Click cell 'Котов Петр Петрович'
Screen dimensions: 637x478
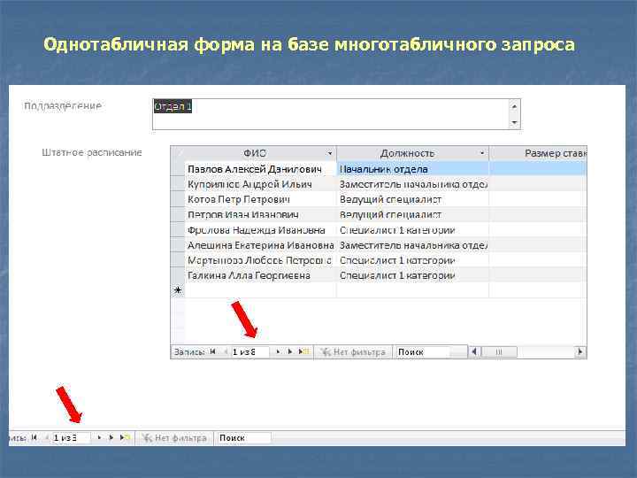click(x=260, y=199)
